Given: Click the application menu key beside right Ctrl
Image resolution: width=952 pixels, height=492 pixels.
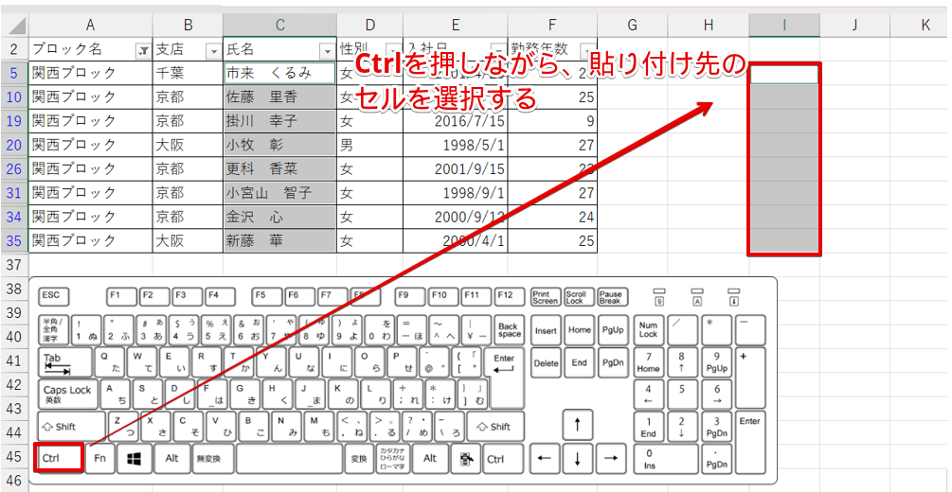Looking at the screenshot, I should click(x=464, y=459).
